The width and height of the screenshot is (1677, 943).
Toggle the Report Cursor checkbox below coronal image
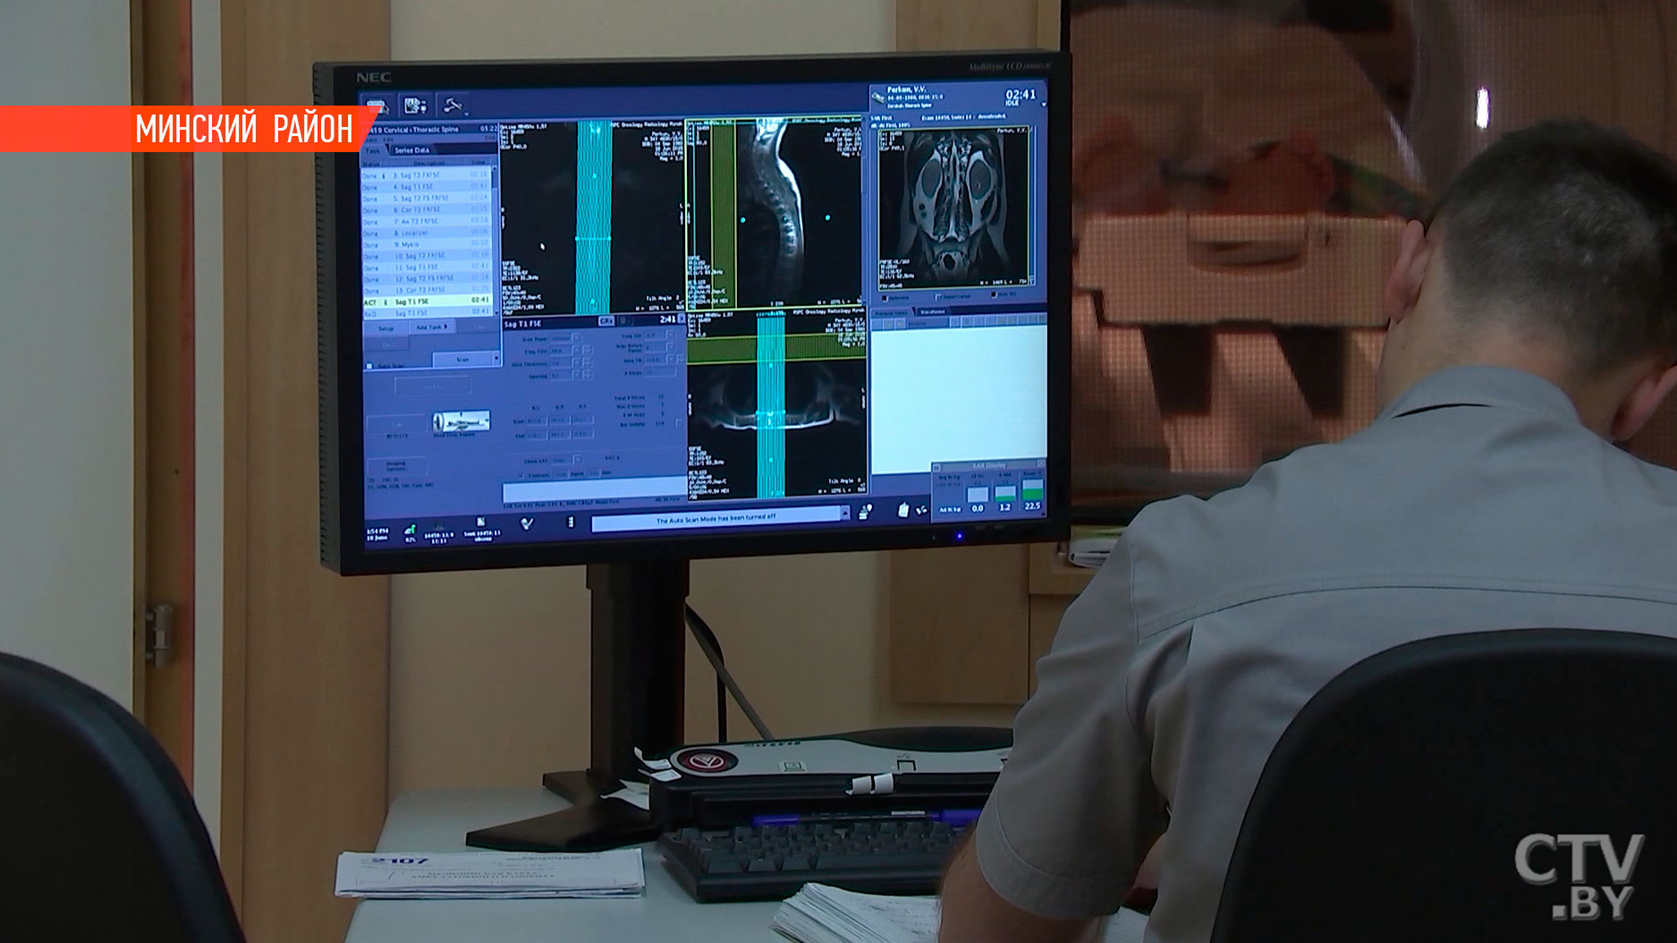[940, 297]
